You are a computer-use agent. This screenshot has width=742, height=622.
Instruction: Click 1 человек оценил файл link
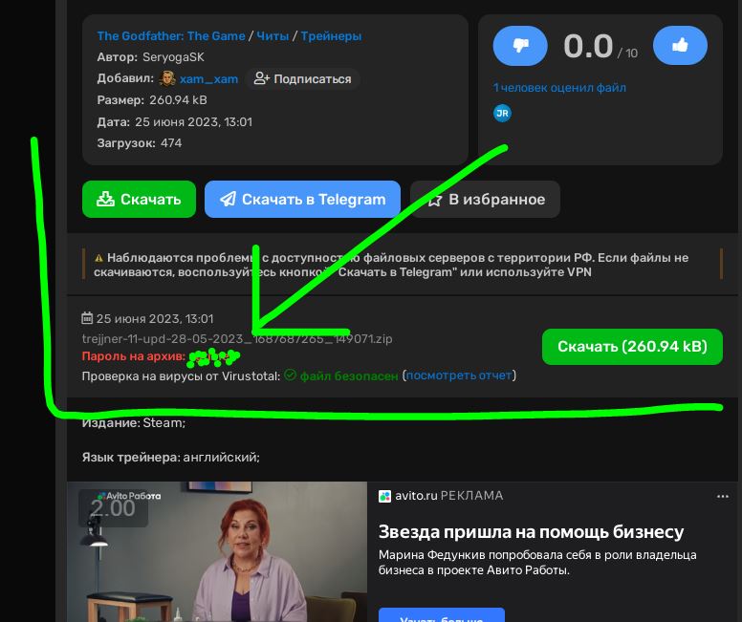click(x=559, y=88)
